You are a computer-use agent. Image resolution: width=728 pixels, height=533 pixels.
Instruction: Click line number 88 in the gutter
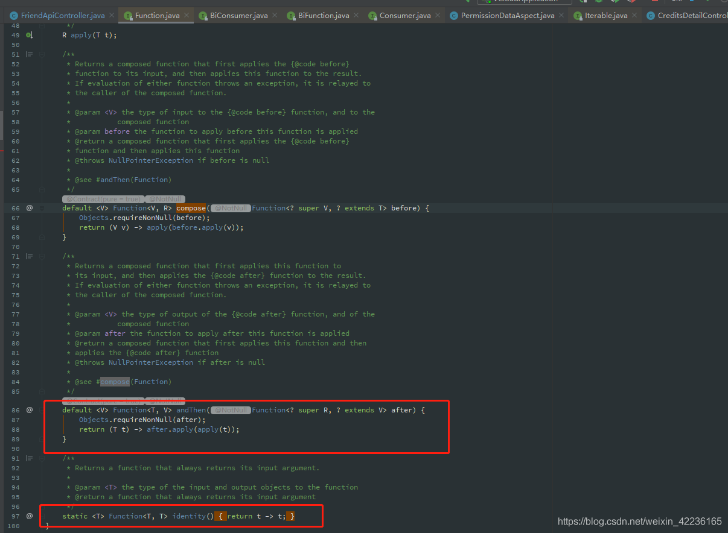coord(15,429)
